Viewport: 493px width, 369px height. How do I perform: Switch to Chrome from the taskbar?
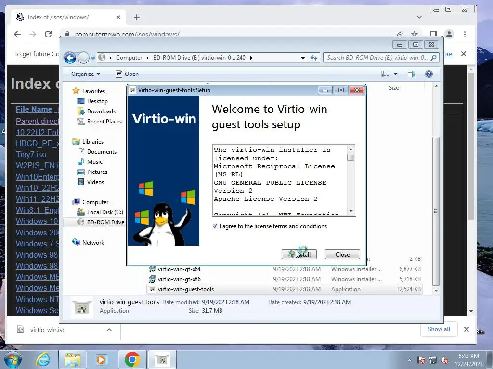(x=132, y=359)
